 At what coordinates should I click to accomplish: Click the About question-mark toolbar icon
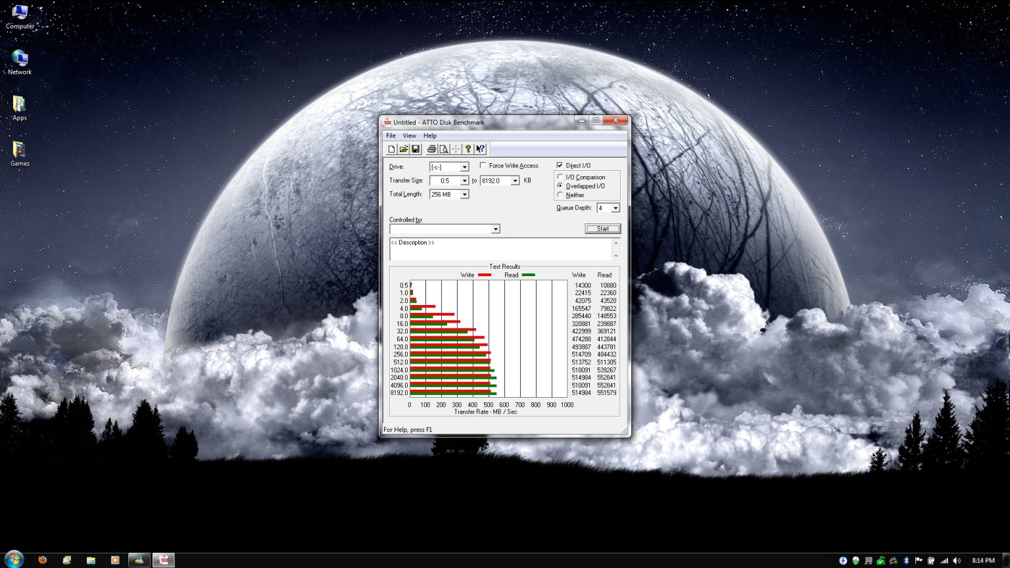(x=468, y=149)
